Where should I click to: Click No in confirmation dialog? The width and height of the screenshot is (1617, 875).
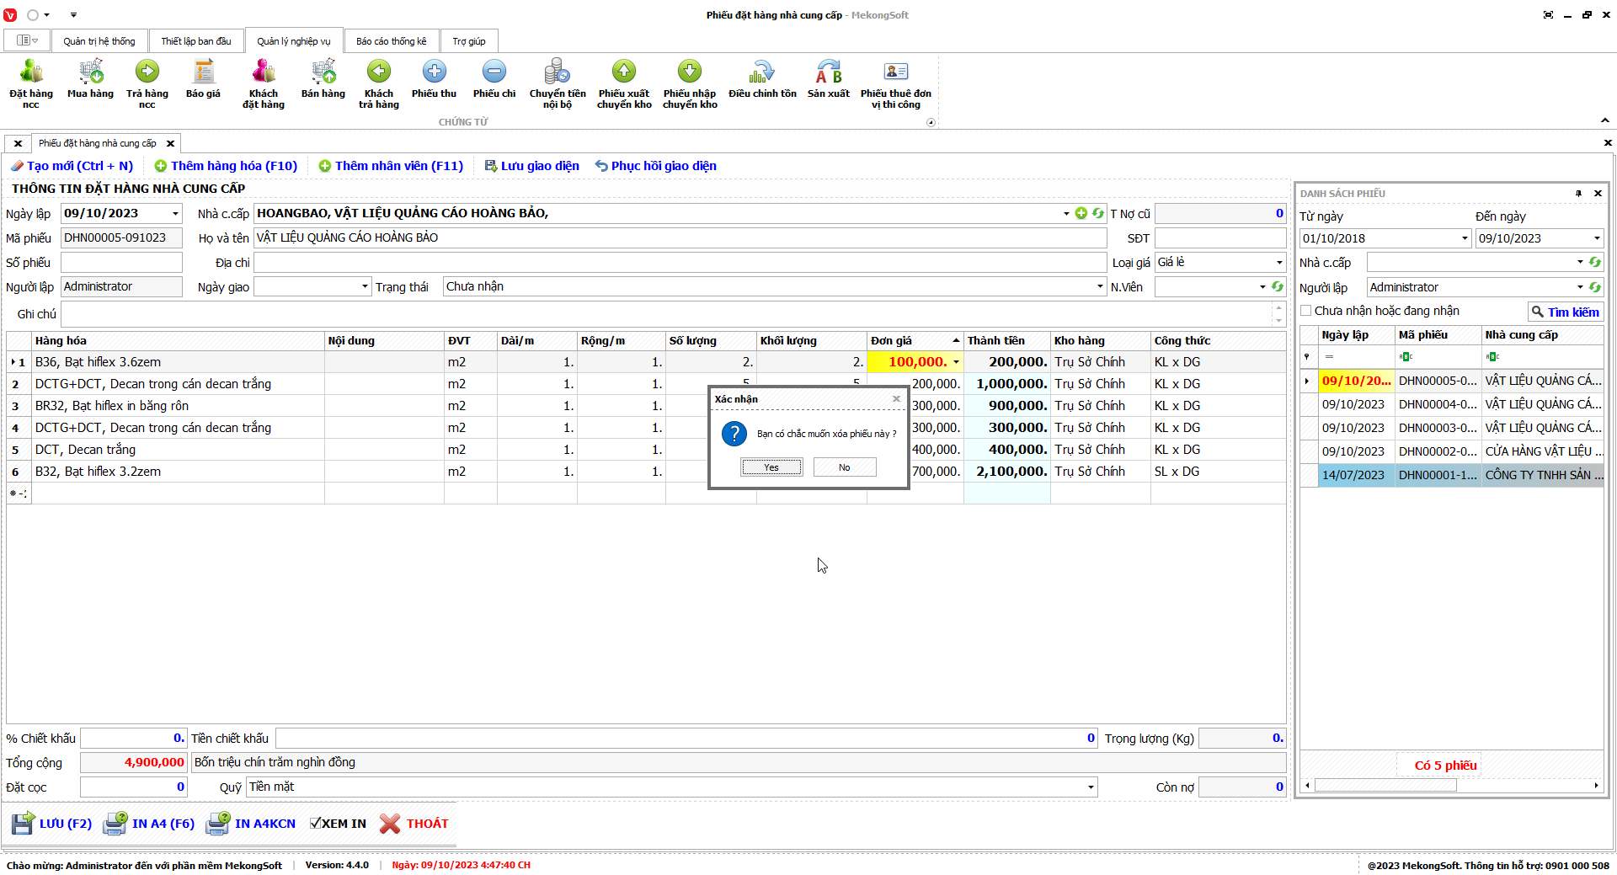pyautogui.click(x=844, y=467)
